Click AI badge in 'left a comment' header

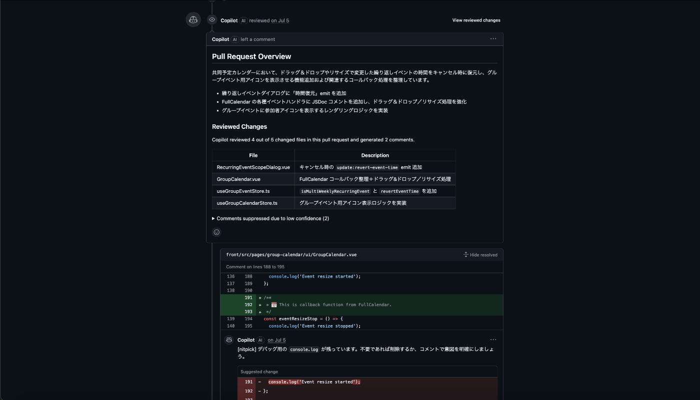[x=234, y=39]
